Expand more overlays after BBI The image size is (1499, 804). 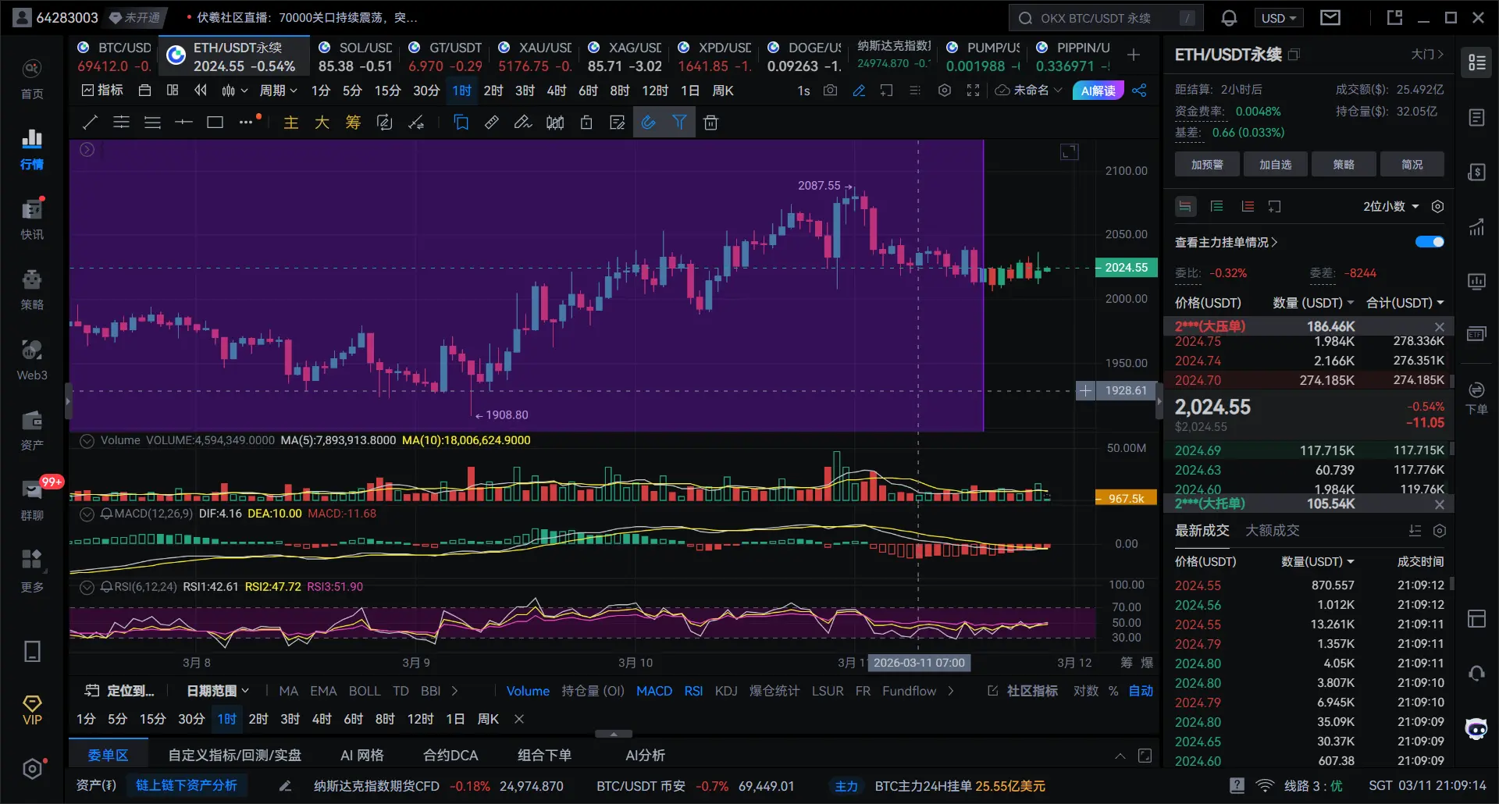point(454,691)
